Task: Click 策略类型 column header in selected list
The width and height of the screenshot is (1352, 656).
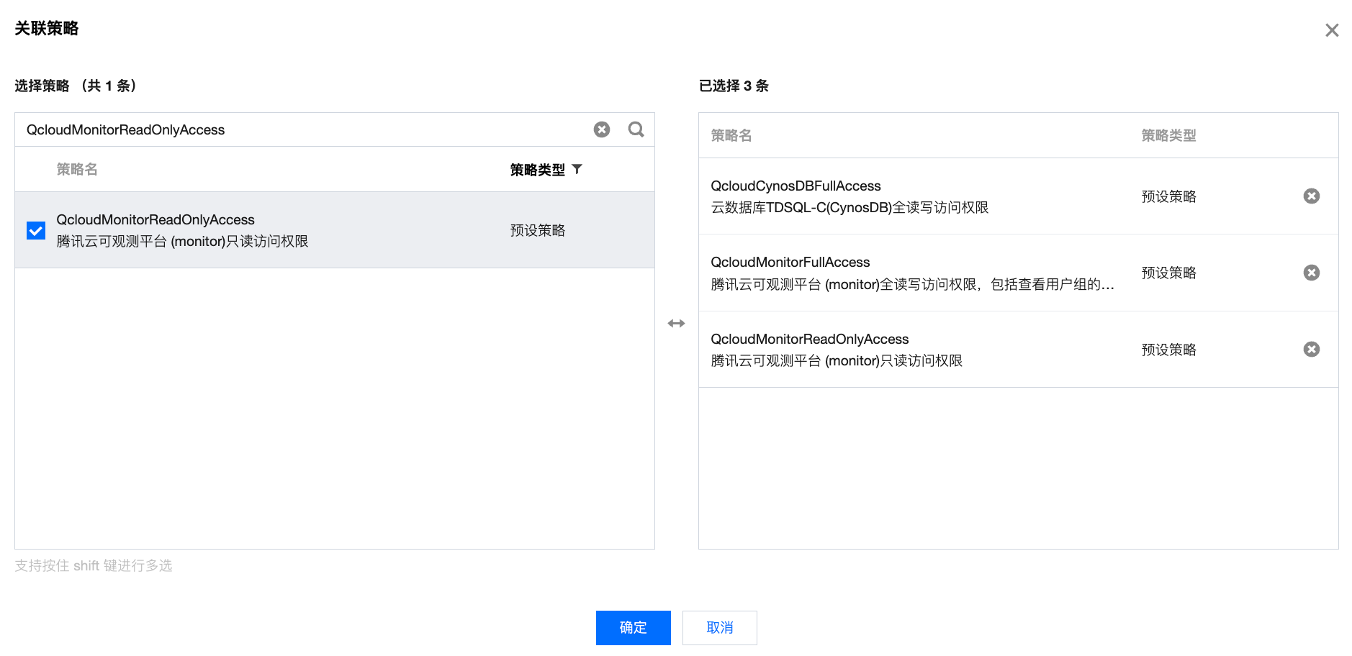Action: click(1169, 135)
